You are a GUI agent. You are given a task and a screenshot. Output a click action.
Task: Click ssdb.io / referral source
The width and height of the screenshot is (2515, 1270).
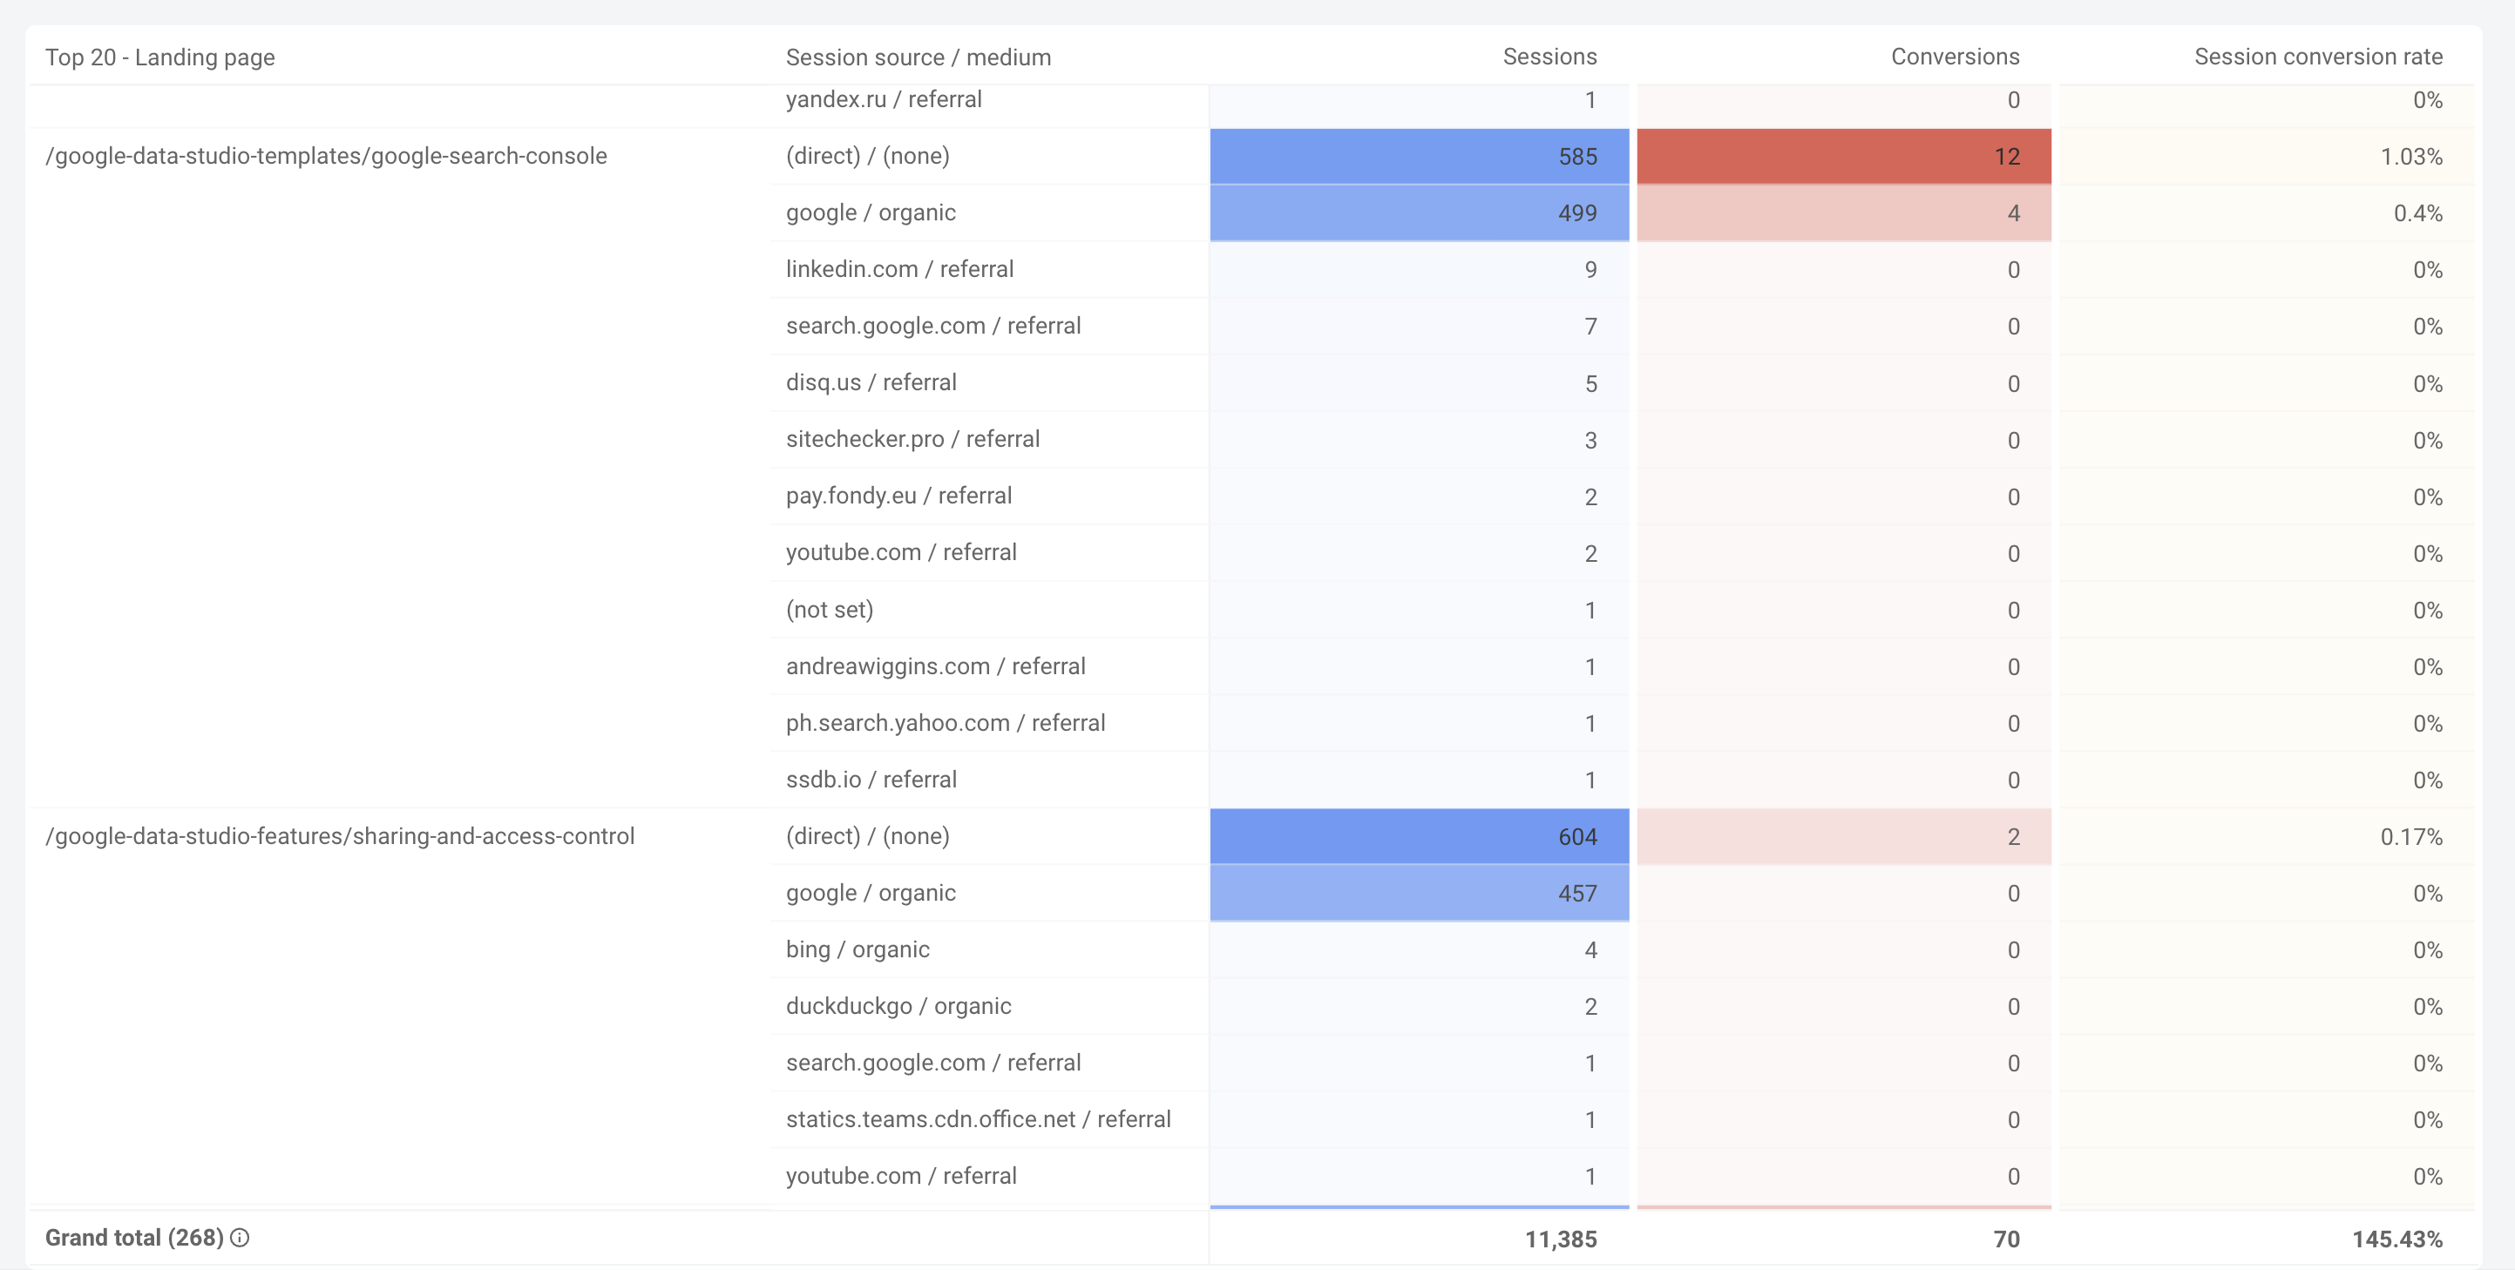(871, 780)
